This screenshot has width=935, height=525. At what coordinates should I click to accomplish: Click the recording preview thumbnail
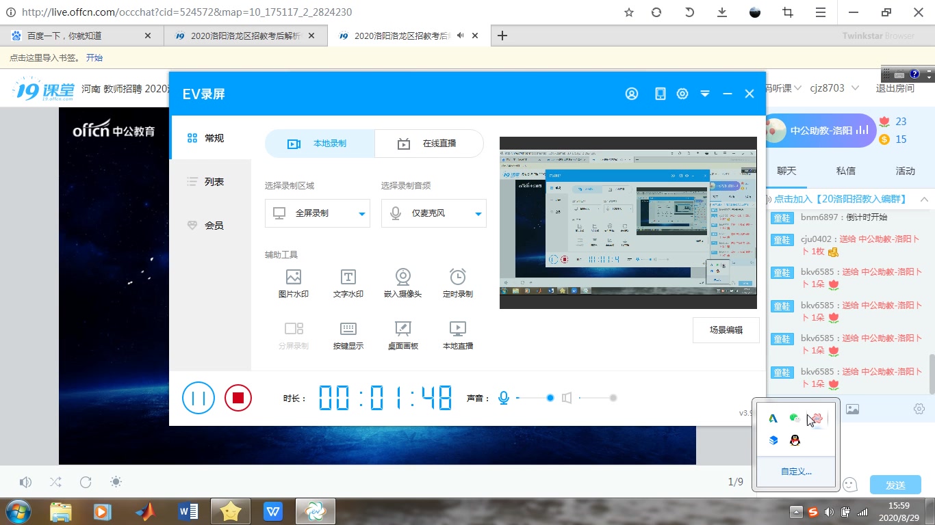[x=628, y=223]
